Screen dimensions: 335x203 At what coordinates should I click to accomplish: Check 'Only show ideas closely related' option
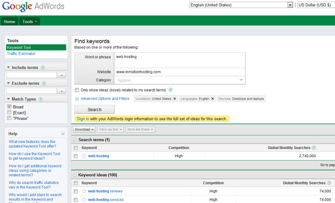tap(77, 90)
